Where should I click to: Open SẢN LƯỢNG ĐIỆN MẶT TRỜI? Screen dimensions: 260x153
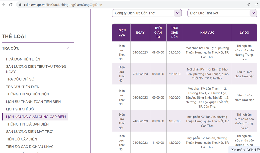click(x=30, y=132)
